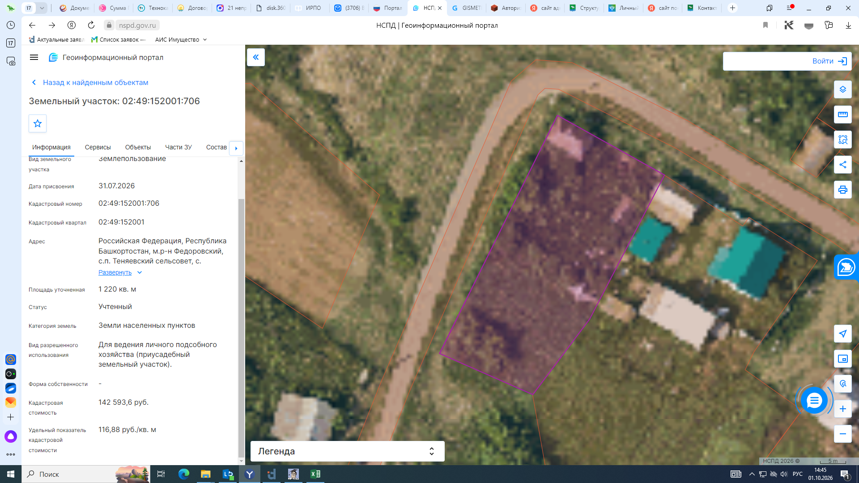Image resolution: width=859 pixels, height=483 pixels.
Task: Switch to the Объекты tab
Action: pyautogui.click(x=138, y=147)
